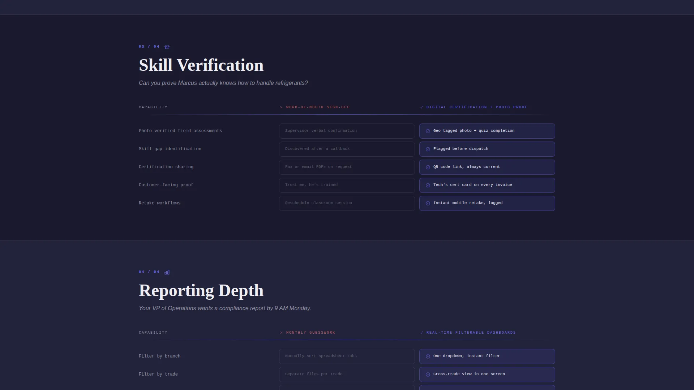
Task: Click the check circle beside Instant mobile retake, logged
Action: tap(428, 203)
